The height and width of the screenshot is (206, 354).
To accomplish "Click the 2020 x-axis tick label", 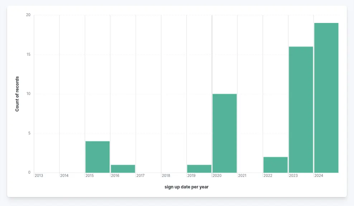I will 217,175.
